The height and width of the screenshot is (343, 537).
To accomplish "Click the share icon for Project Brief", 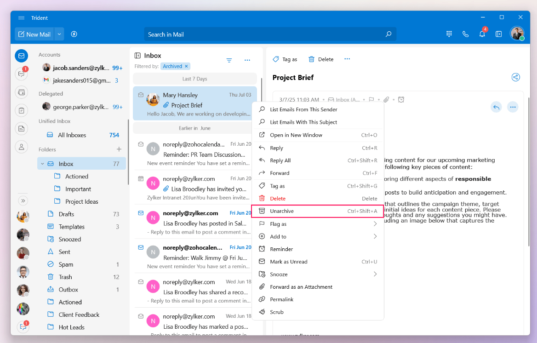I will point(516,77).
